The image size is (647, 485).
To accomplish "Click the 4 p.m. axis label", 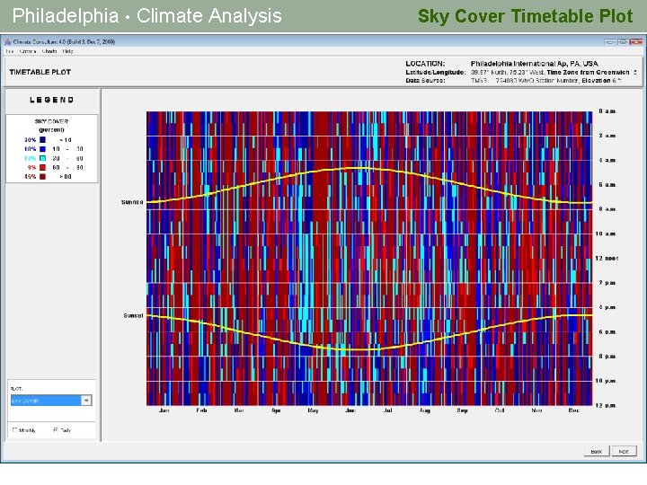I will tap(607, 307).
